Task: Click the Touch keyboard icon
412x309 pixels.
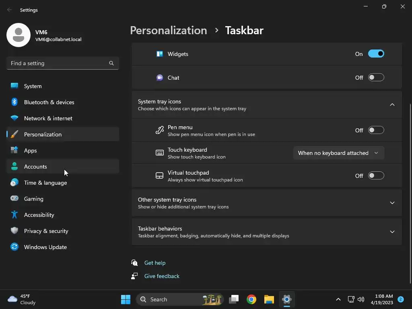Action: [x=159, y=152]
